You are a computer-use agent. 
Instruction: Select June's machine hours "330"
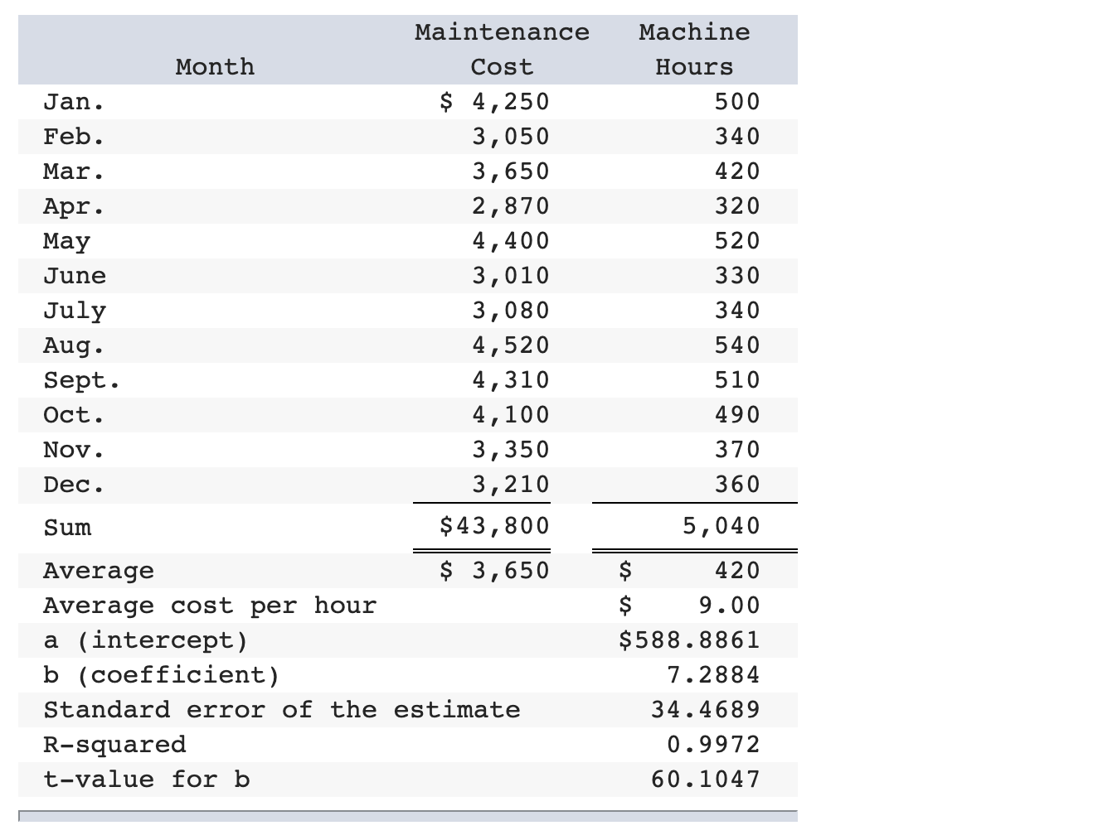click(x=737, y=276)
